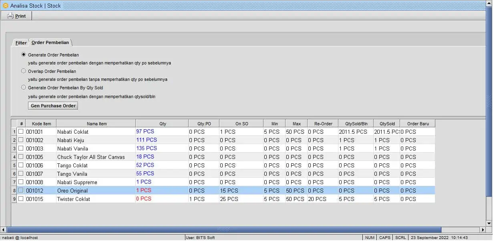Select Generate Order Pembelian radio option
The height and width of the screenshot is (241, 493).
pyautogui.click(x=24, y=55)
